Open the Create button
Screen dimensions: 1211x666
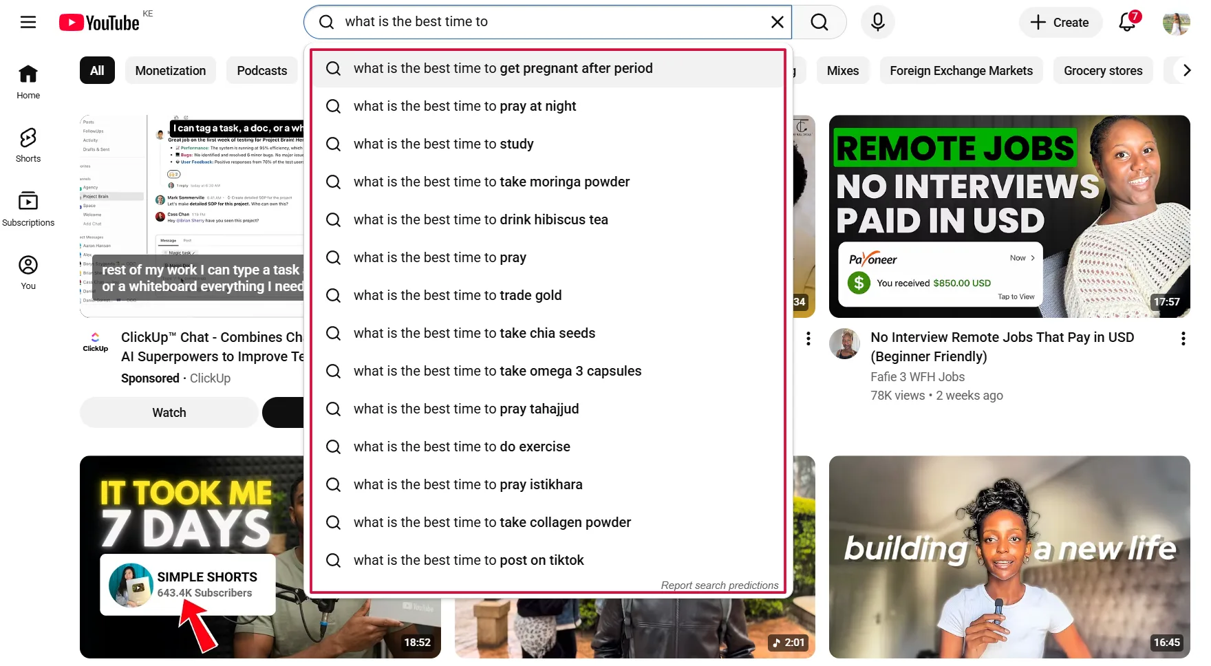click(1060, 22)
